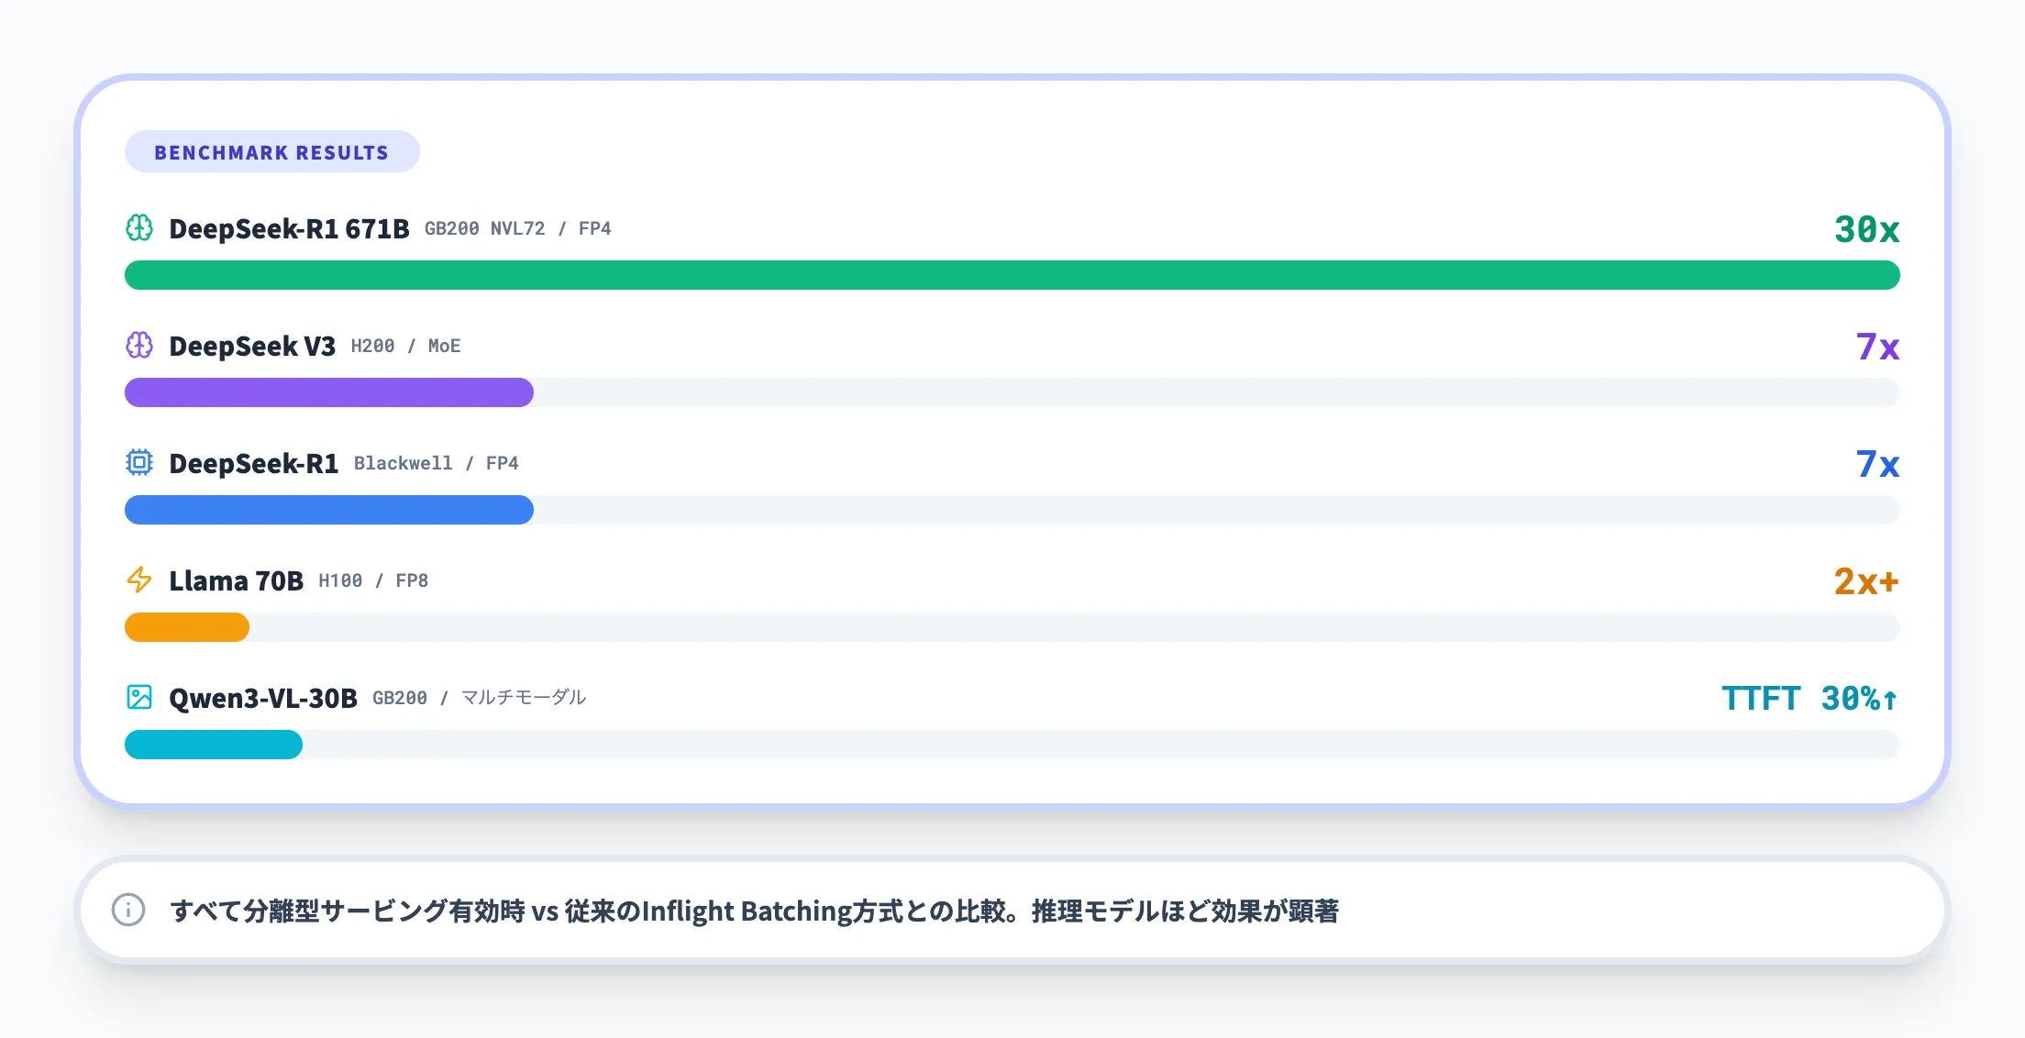Viewport: 2025px width, 1038px height.
Task: Click the TTFT 30% indicator for Qwen3-VL-30B
Action: (1809, 698)
